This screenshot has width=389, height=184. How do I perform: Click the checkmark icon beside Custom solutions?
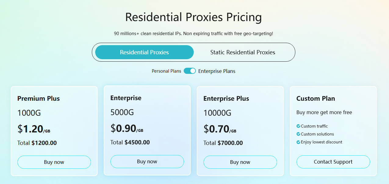pyautogui.click(x=298, y=134)
